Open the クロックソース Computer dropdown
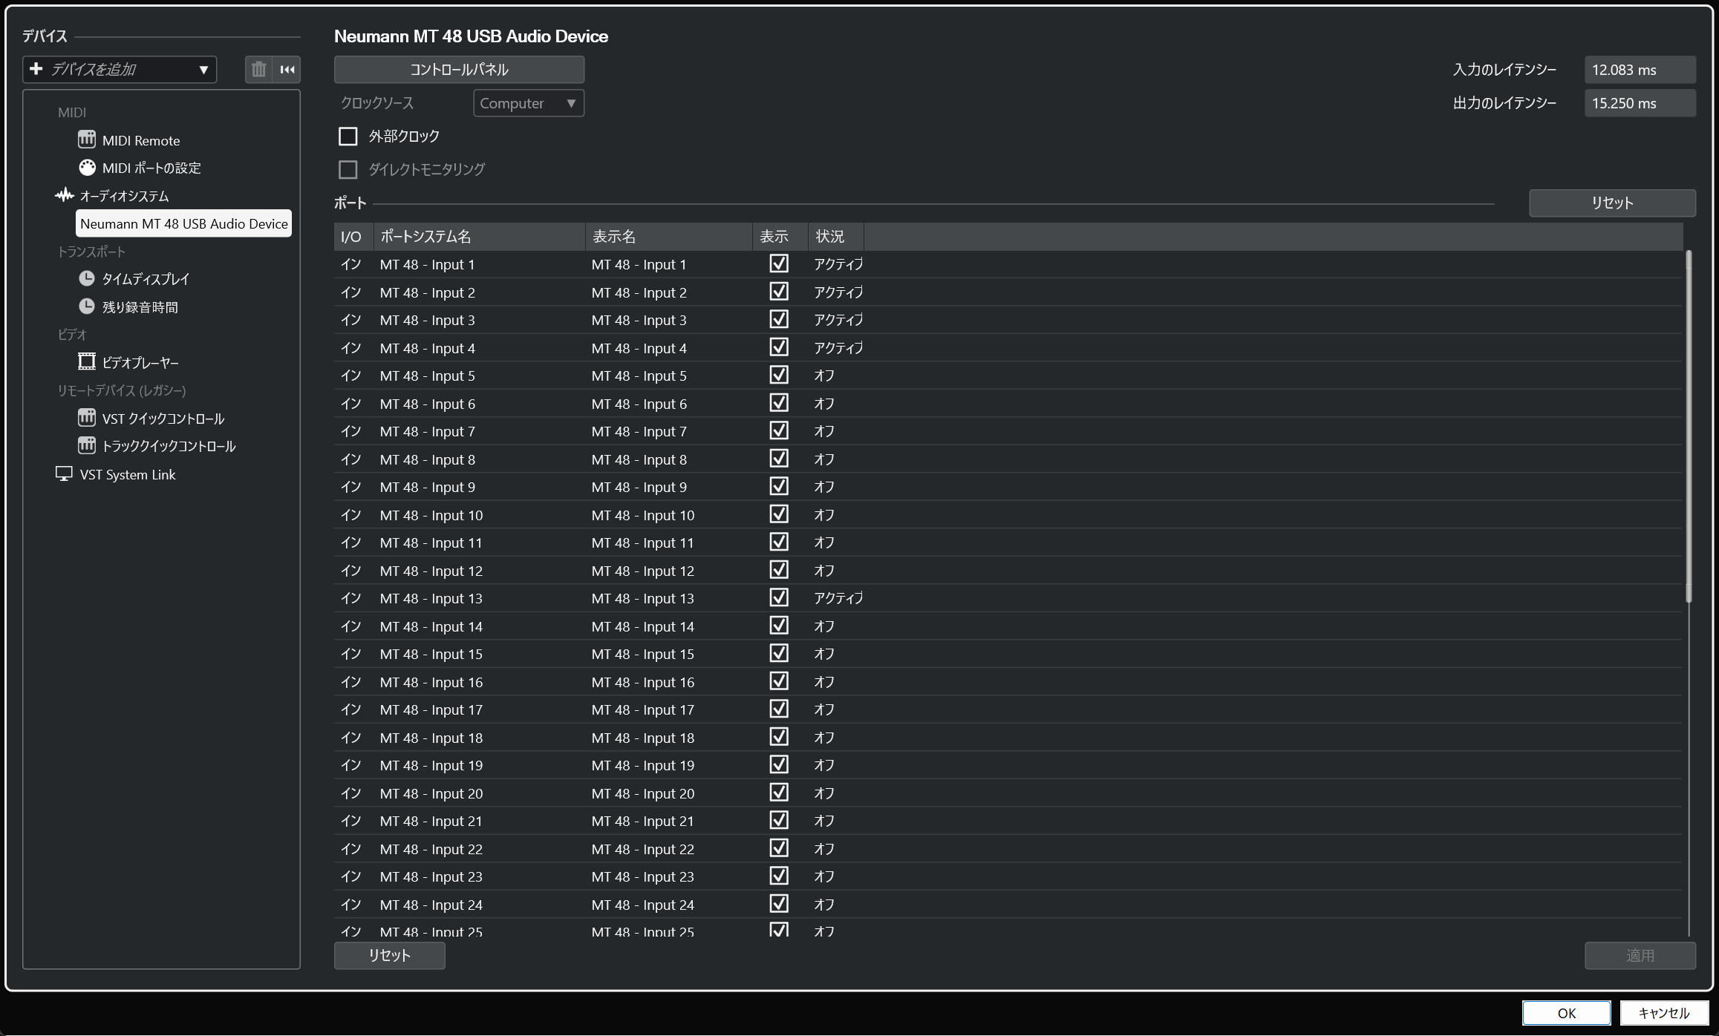Screen dimensions: 1719x1036 tap(529, 103)
